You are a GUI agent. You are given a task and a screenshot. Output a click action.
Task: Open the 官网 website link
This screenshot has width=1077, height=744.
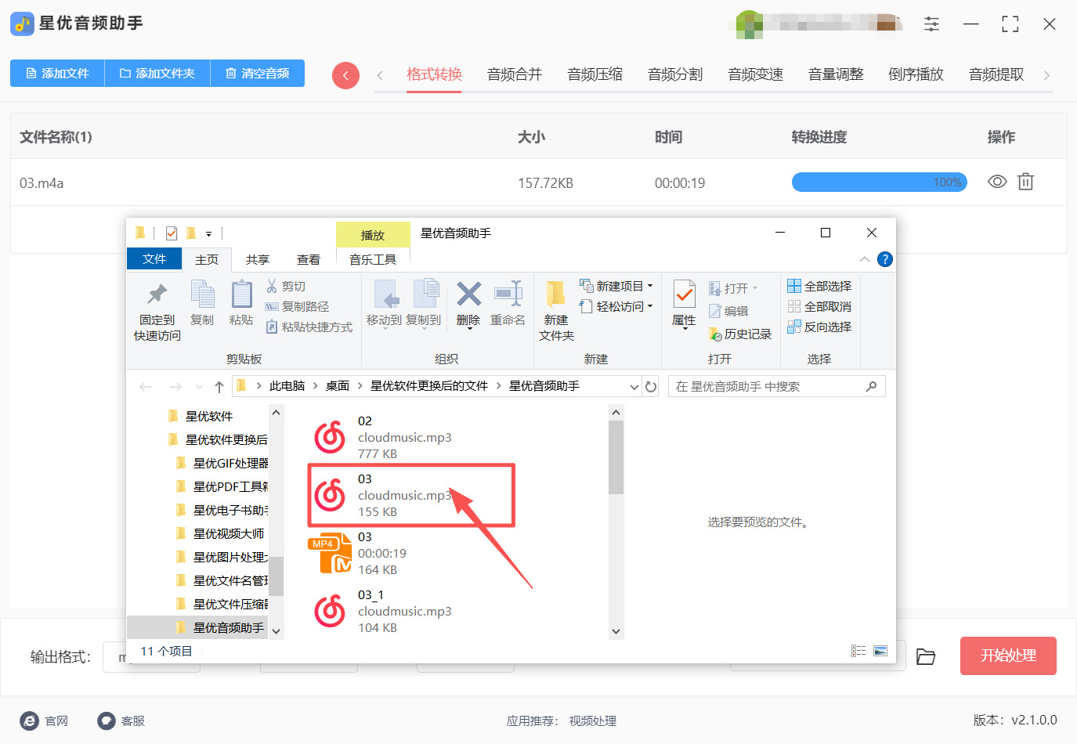(45, 721)
